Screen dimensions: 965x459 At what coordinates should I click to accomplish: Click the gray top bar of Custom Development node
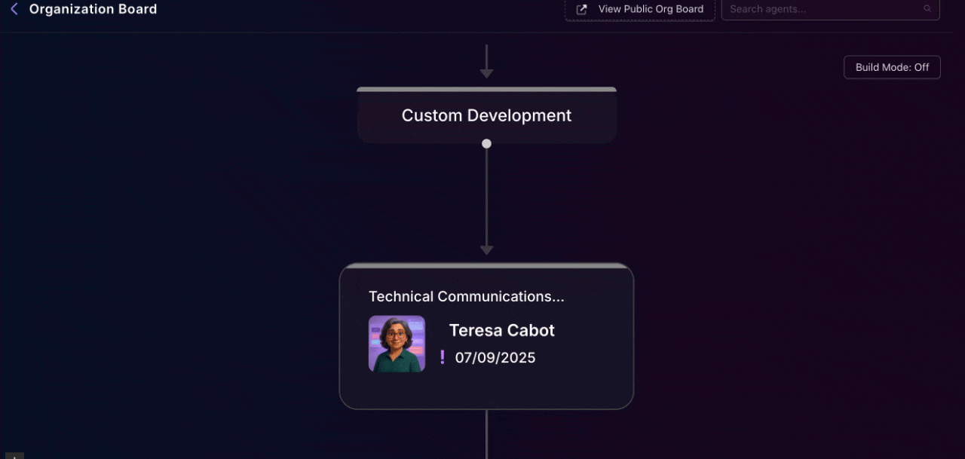[x=486, y=89]
